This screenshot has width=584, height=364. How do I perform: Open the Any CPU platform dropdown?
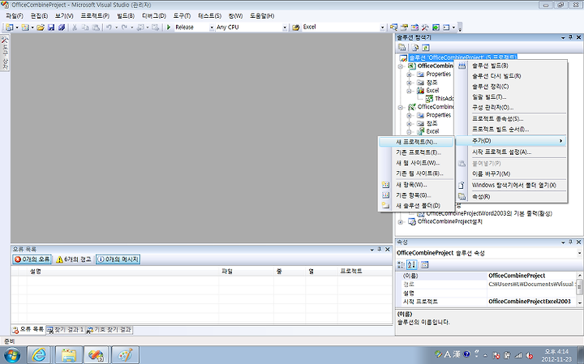click(285, 28)
